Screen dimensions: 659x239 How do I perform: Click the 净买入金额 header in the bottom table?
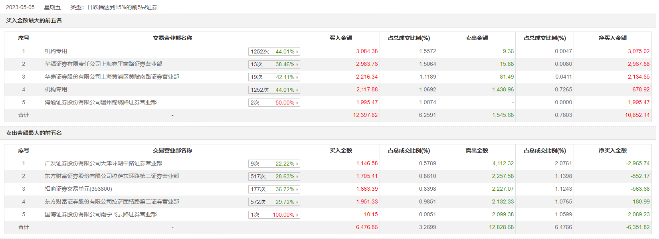(x=612, y=150)
